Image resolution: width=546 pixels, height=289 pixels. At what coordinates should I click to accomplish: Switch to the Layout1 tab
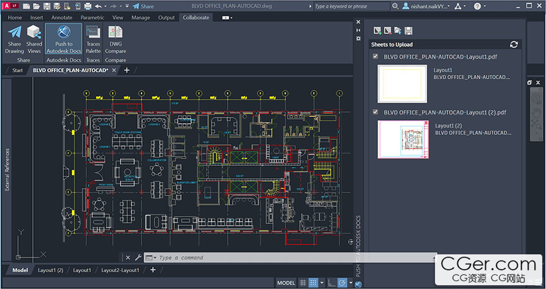[x=82, y=270]
